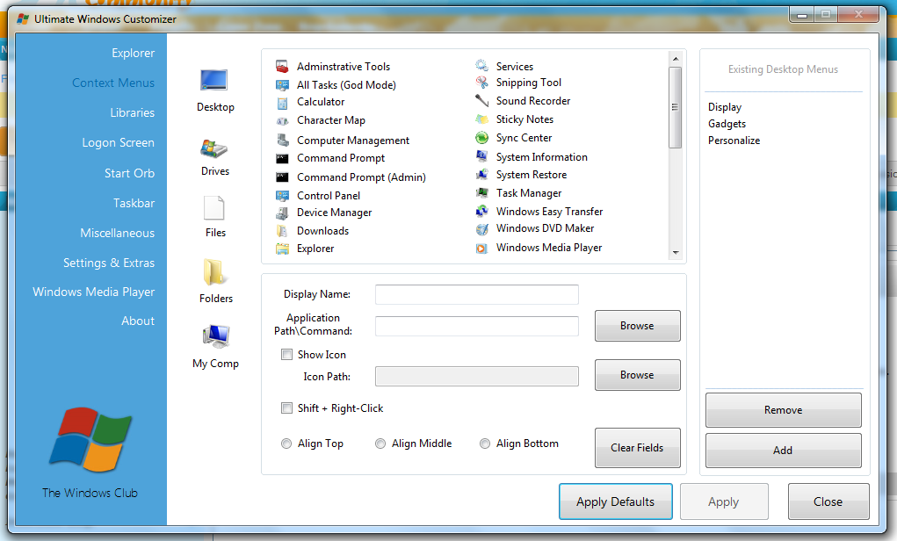The image size is (897, 541).
Task: Click the shortcut list scrollbar thumb
Action: tap(676, 107)
